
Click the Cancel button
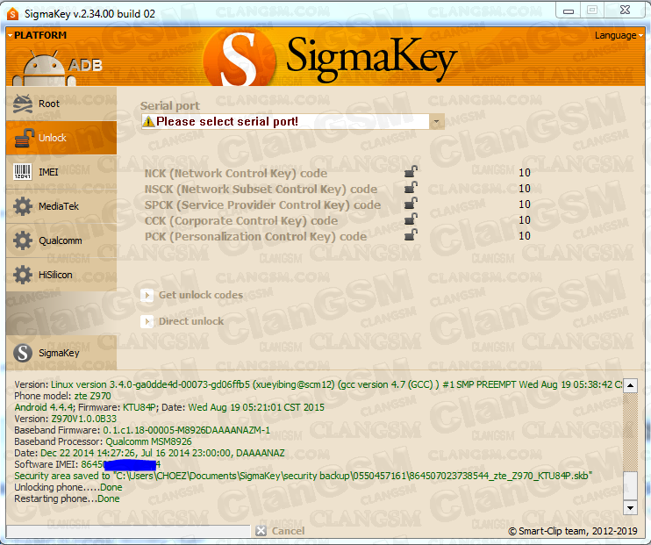click(x=280, y=531)
